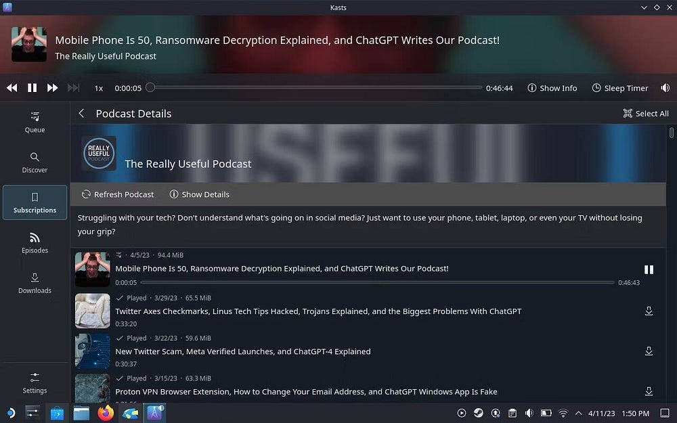Fast forward the playing episode
The height and width of the screenshot is (423, 677).
click(x=52, y=88)
